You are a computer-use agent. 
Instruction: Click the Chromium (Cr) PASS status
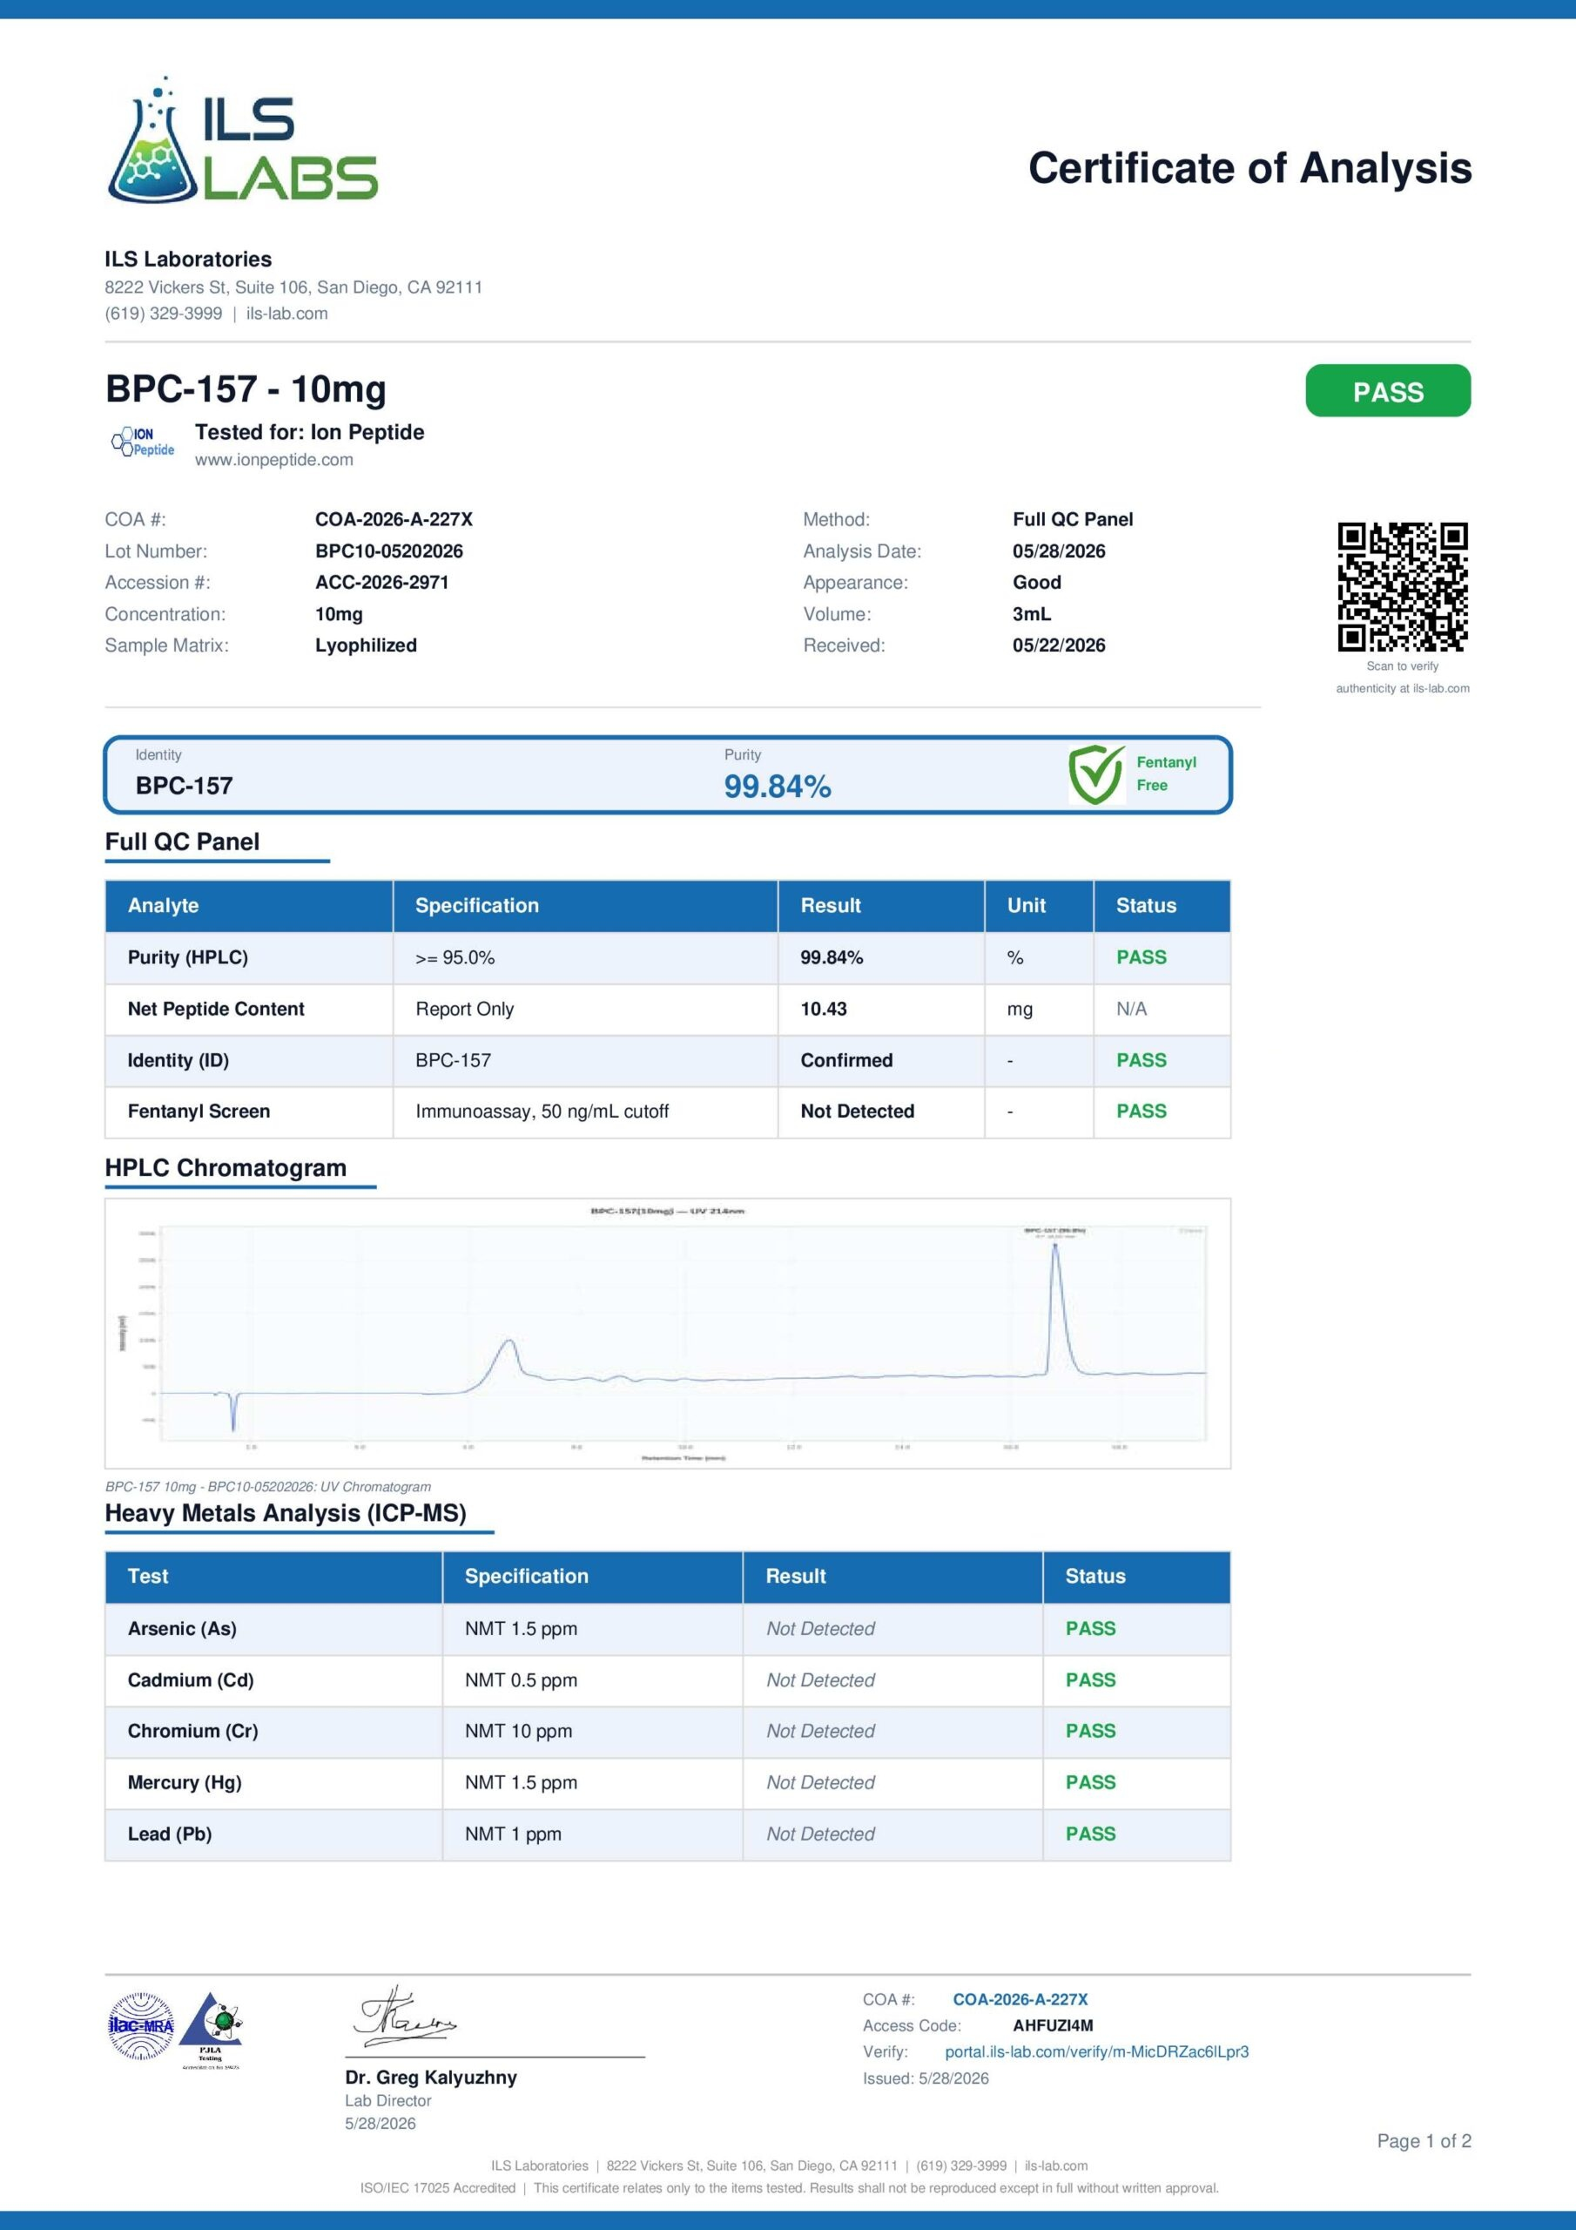[x=1089, y=1731]
